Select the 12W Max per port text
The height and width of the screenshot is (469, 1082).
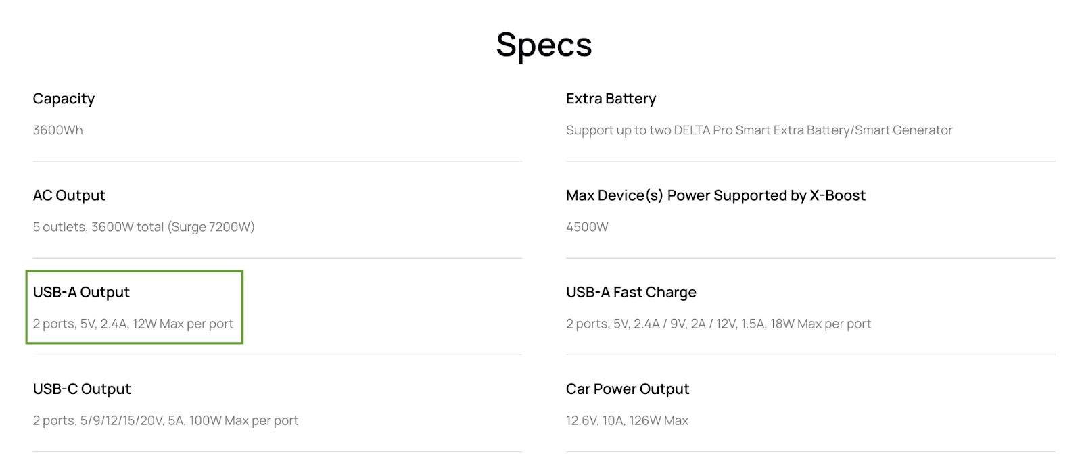(183, 324)
